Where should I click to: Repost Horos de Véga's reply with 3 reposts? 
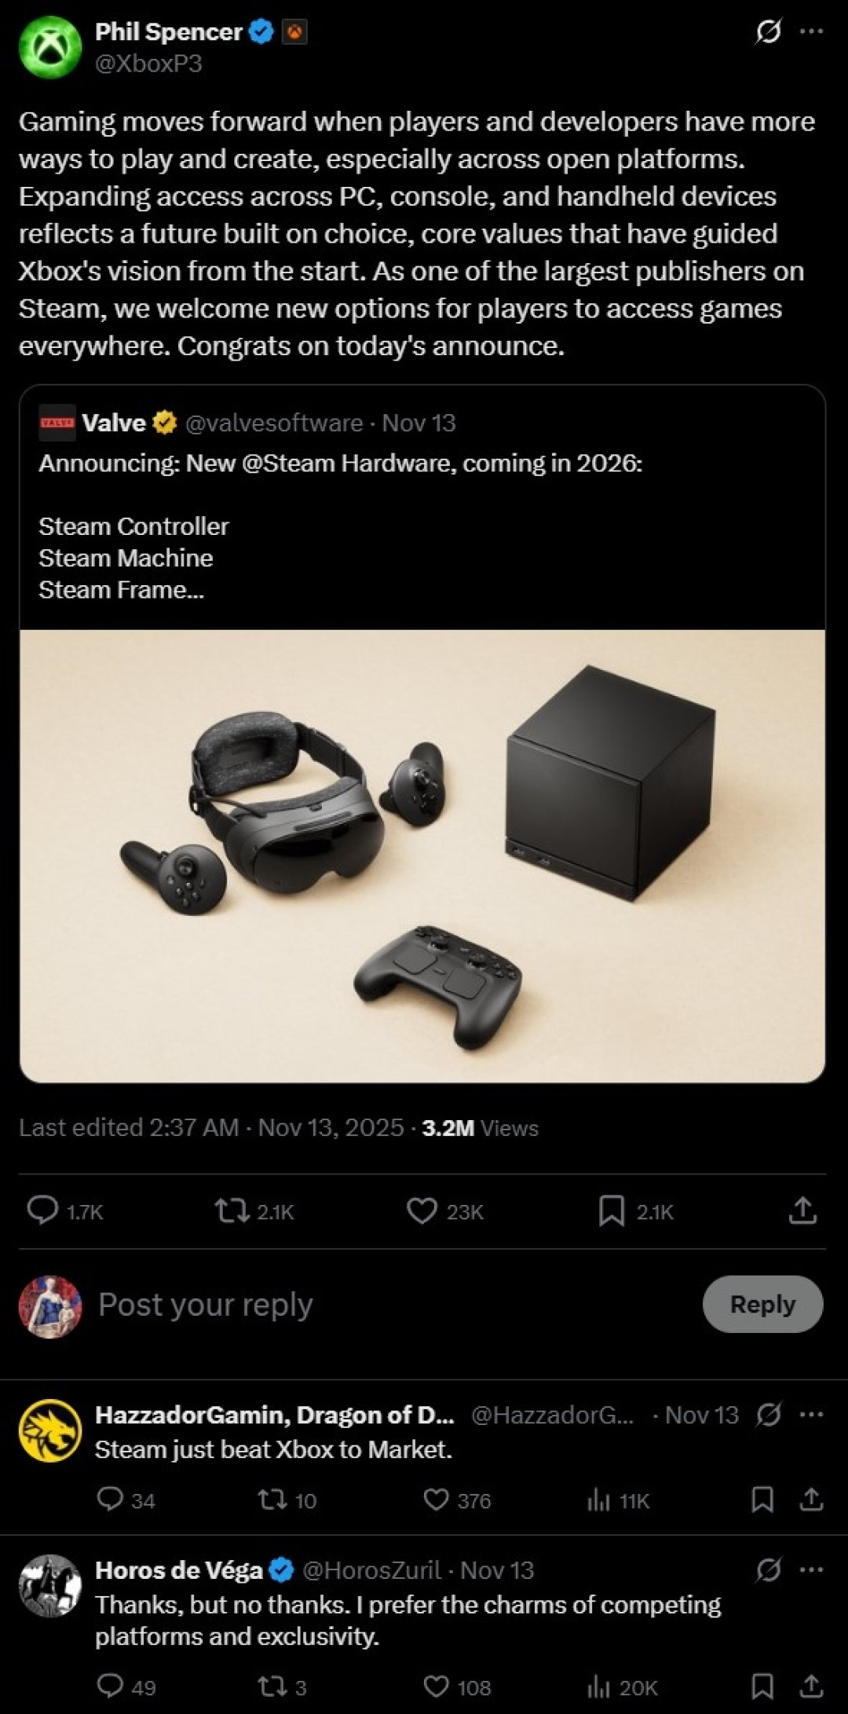272,1687
